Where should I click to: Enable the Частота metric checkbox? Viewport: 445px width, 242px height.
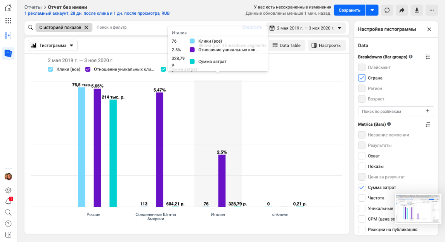tap(362, 198)
